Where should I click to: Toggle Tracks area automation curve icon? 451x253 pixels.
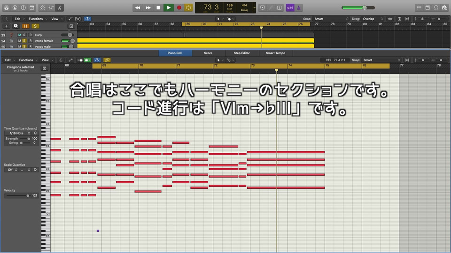point(70,19)
